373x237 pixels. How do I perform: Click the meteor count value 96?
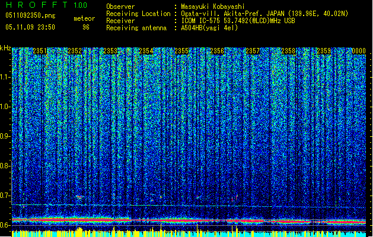click(86, 27)
